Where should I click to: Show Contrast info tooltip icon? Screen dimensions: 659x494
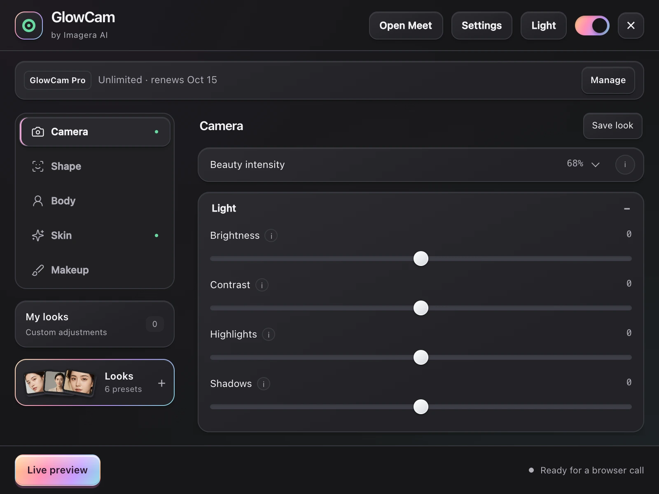tap(262, 285)
